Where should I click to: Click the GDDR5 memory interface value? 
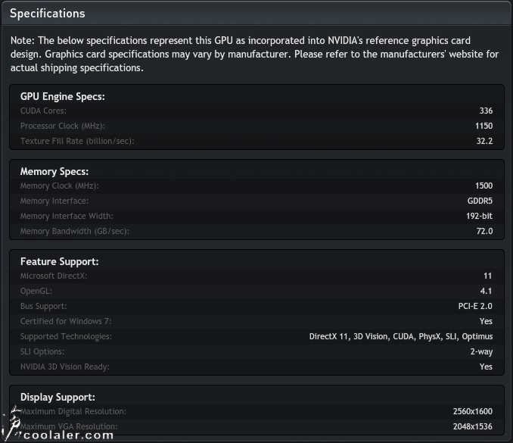coord(480,201)
